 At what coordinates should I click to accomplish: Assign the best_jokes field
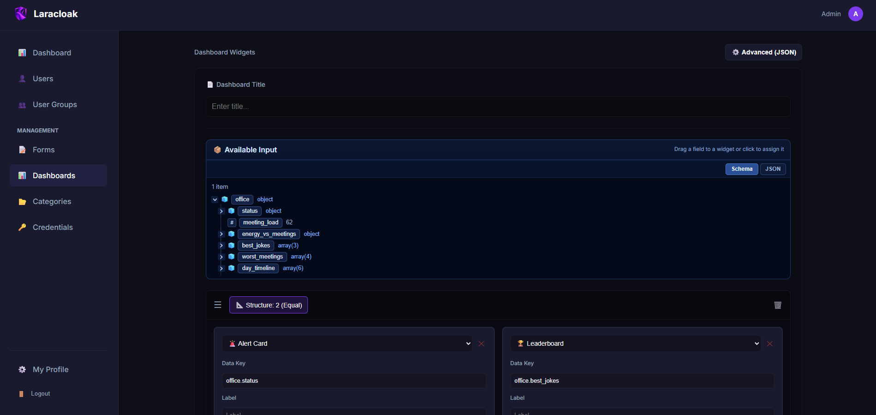pyautogui.click(x=256, y=246)
